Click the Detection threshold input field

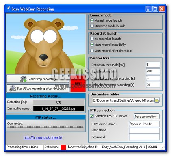tap(153, 65)
